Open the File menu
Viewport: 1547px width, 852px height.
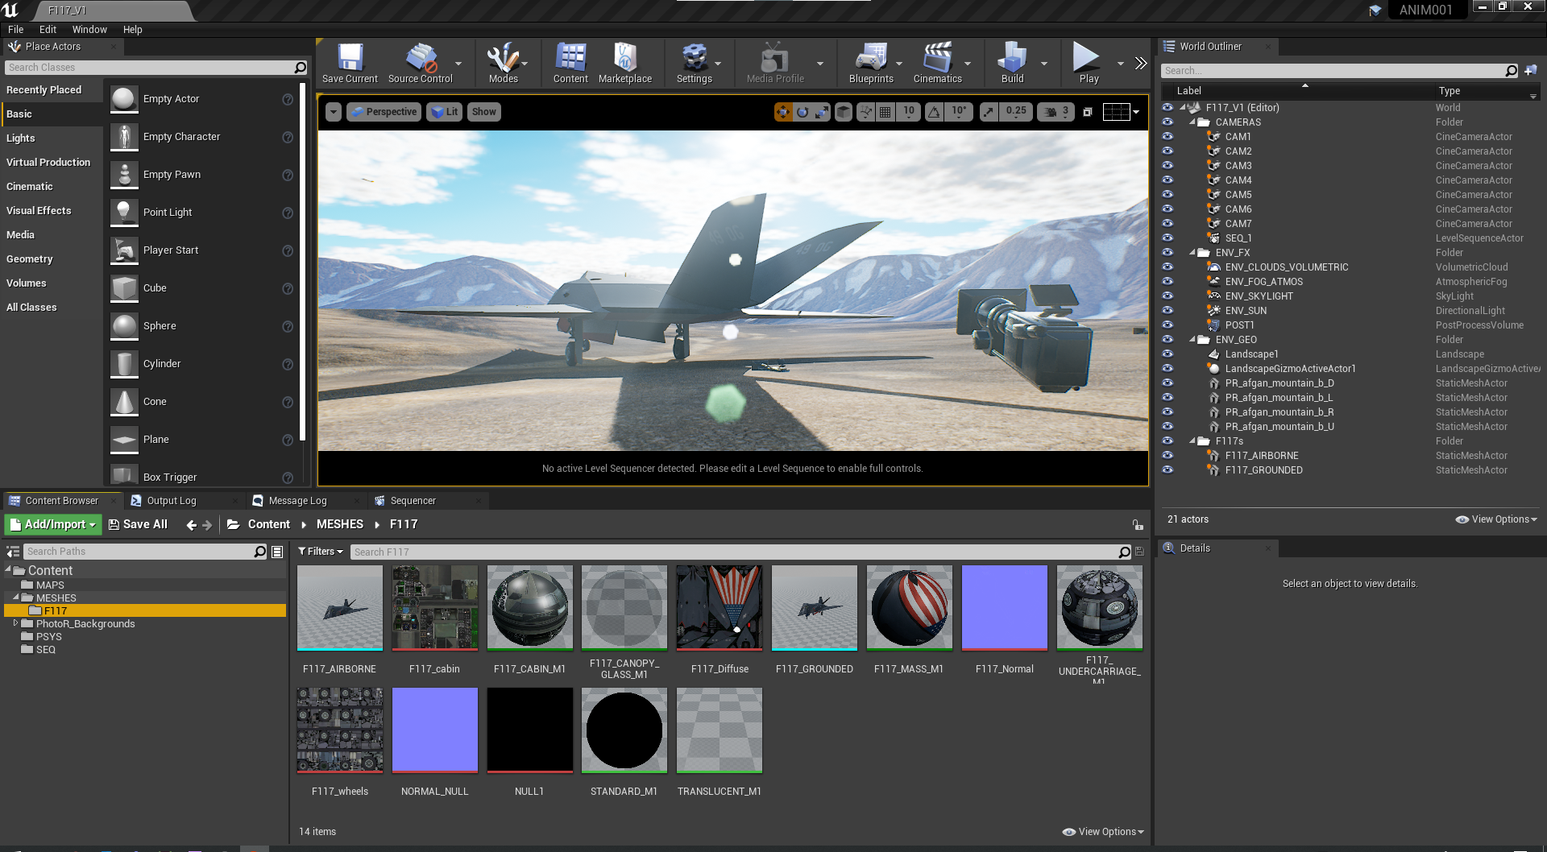pyautogui.click(x=16, y=30)
